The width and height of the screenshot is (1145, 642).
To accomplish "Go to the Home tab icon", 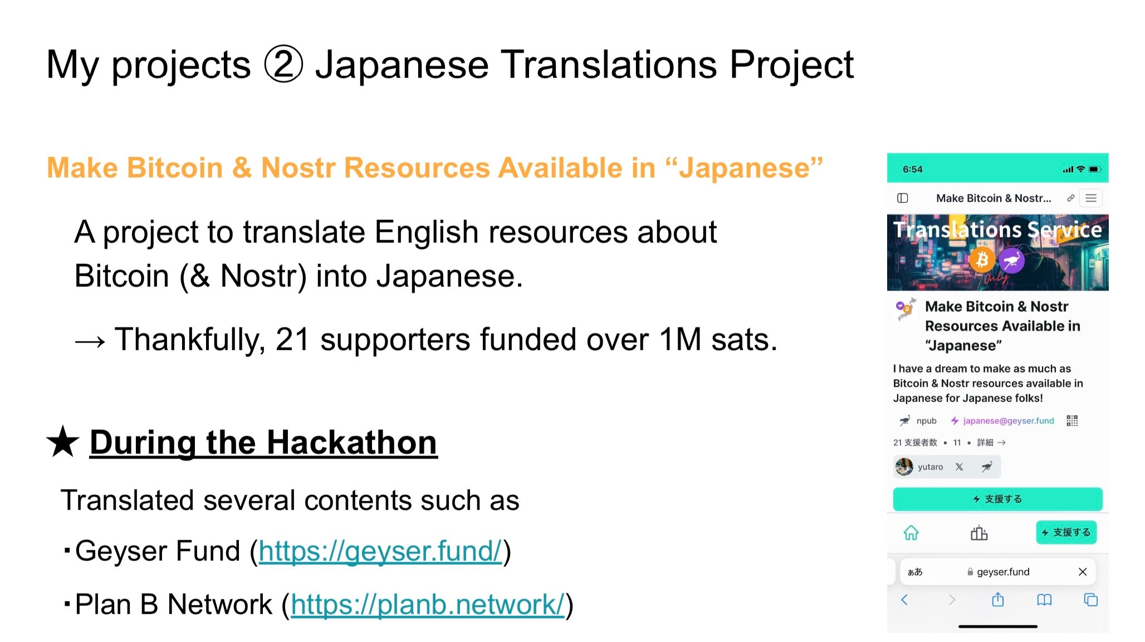I will pos(911,533).
